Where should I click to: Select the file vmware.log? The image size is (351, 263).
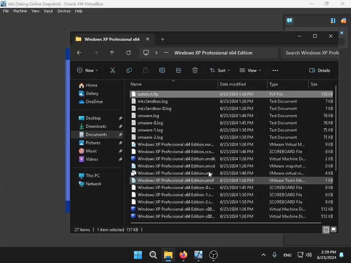(231, 116)
